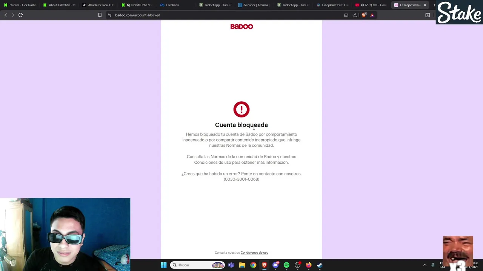Open OBS Studio from the taskbar
Viewport: 483px width, 271px height.
click(298, 265)
